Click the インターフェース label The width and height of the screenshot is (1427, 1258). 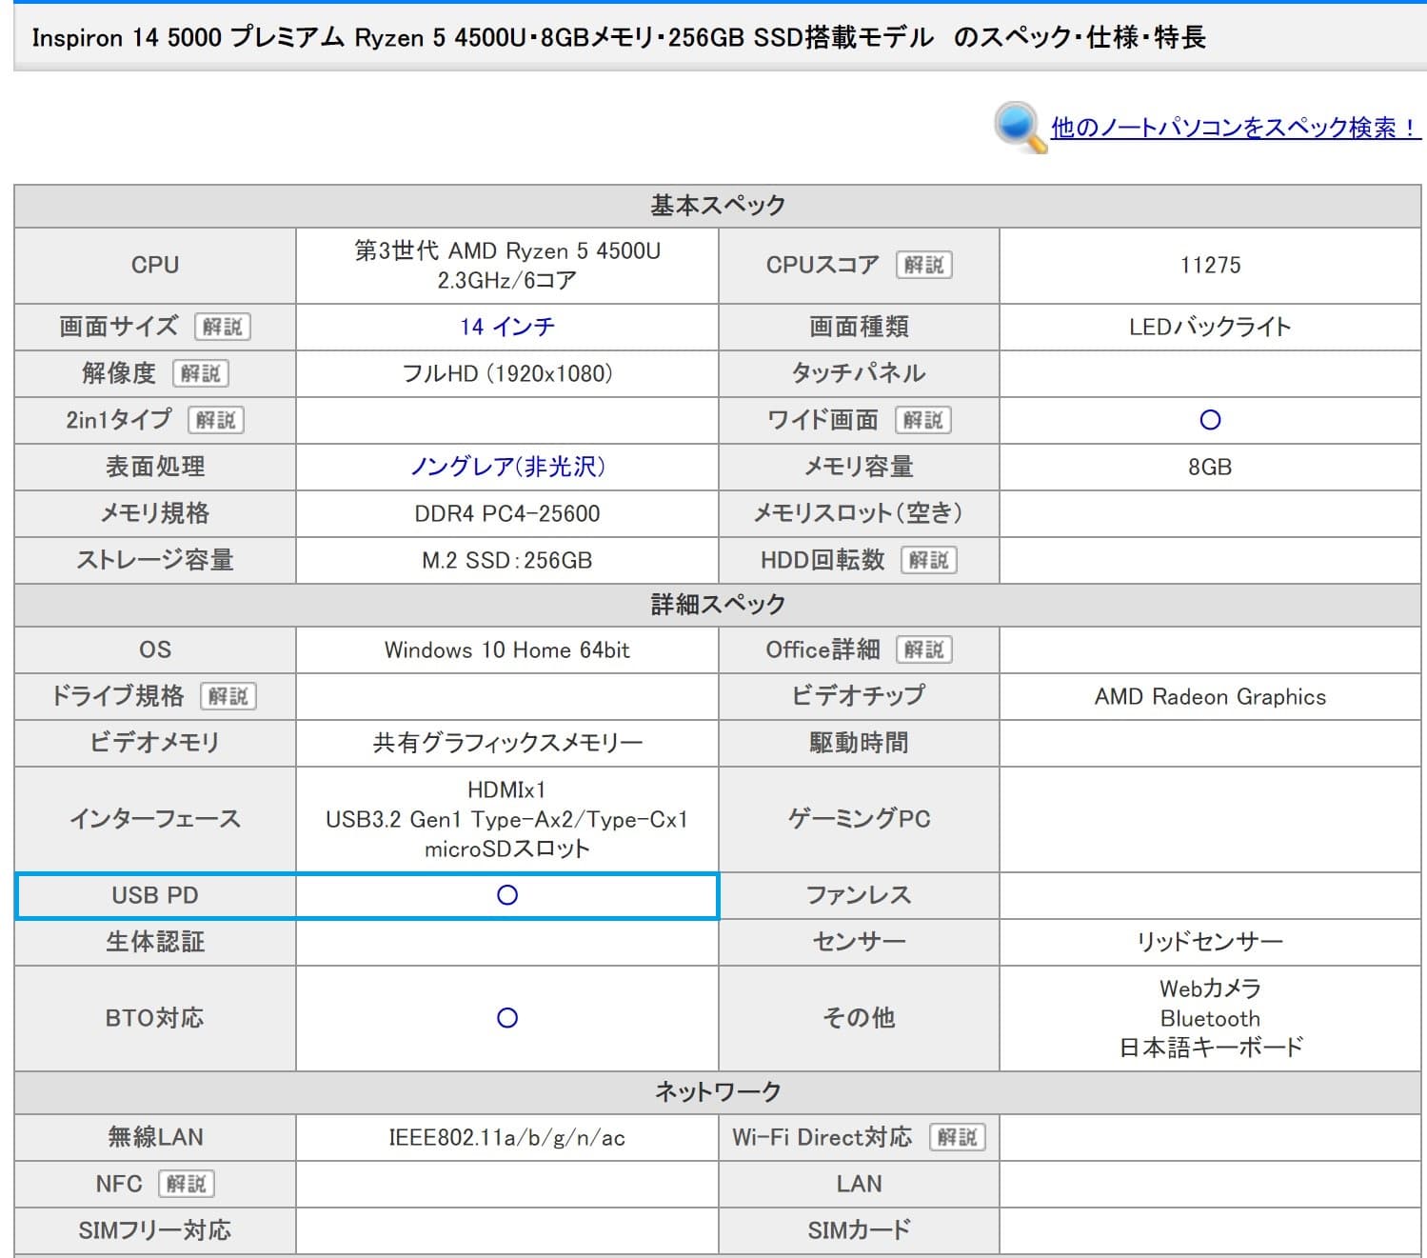pyautogui.click(x=155, y=819)
